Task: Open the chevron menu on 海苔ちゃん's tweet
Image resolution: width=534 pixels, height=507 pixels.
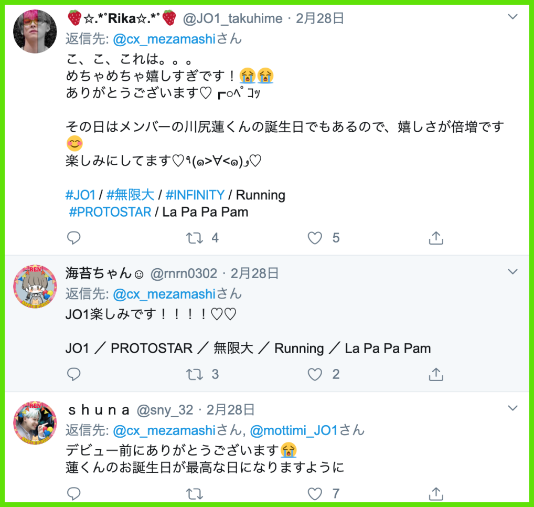Action: pyautogui.click(x=512, y=271)
